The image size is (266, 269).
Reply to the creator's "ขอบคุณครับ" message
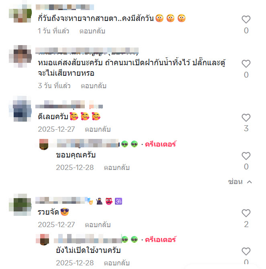click(x=117, y=168)
